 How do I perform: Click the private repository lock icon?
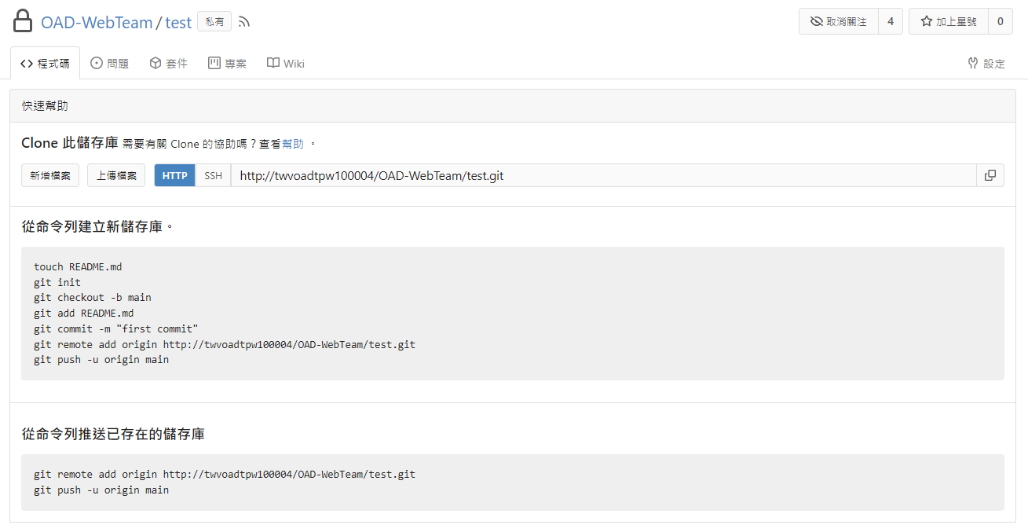[x=23, y=21]
